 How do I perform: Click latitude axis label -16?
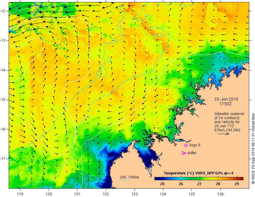point(3,129)
